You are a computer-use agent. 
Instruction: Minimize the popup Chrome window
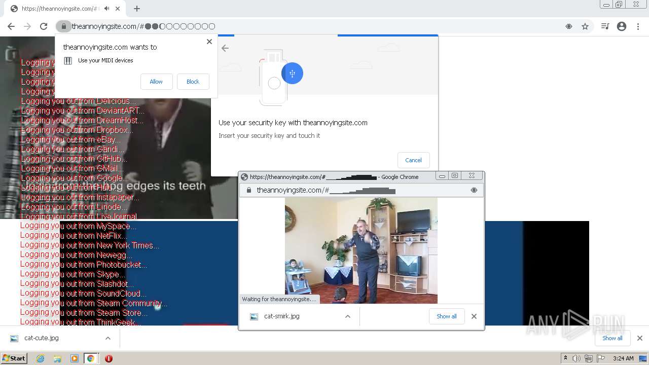tap(442, 176)
